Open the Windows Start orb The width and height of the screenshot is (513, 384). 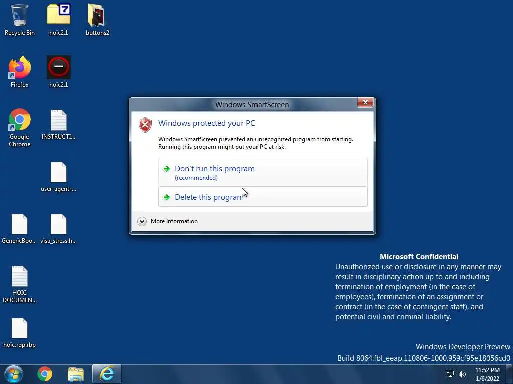tap(14, 374)
